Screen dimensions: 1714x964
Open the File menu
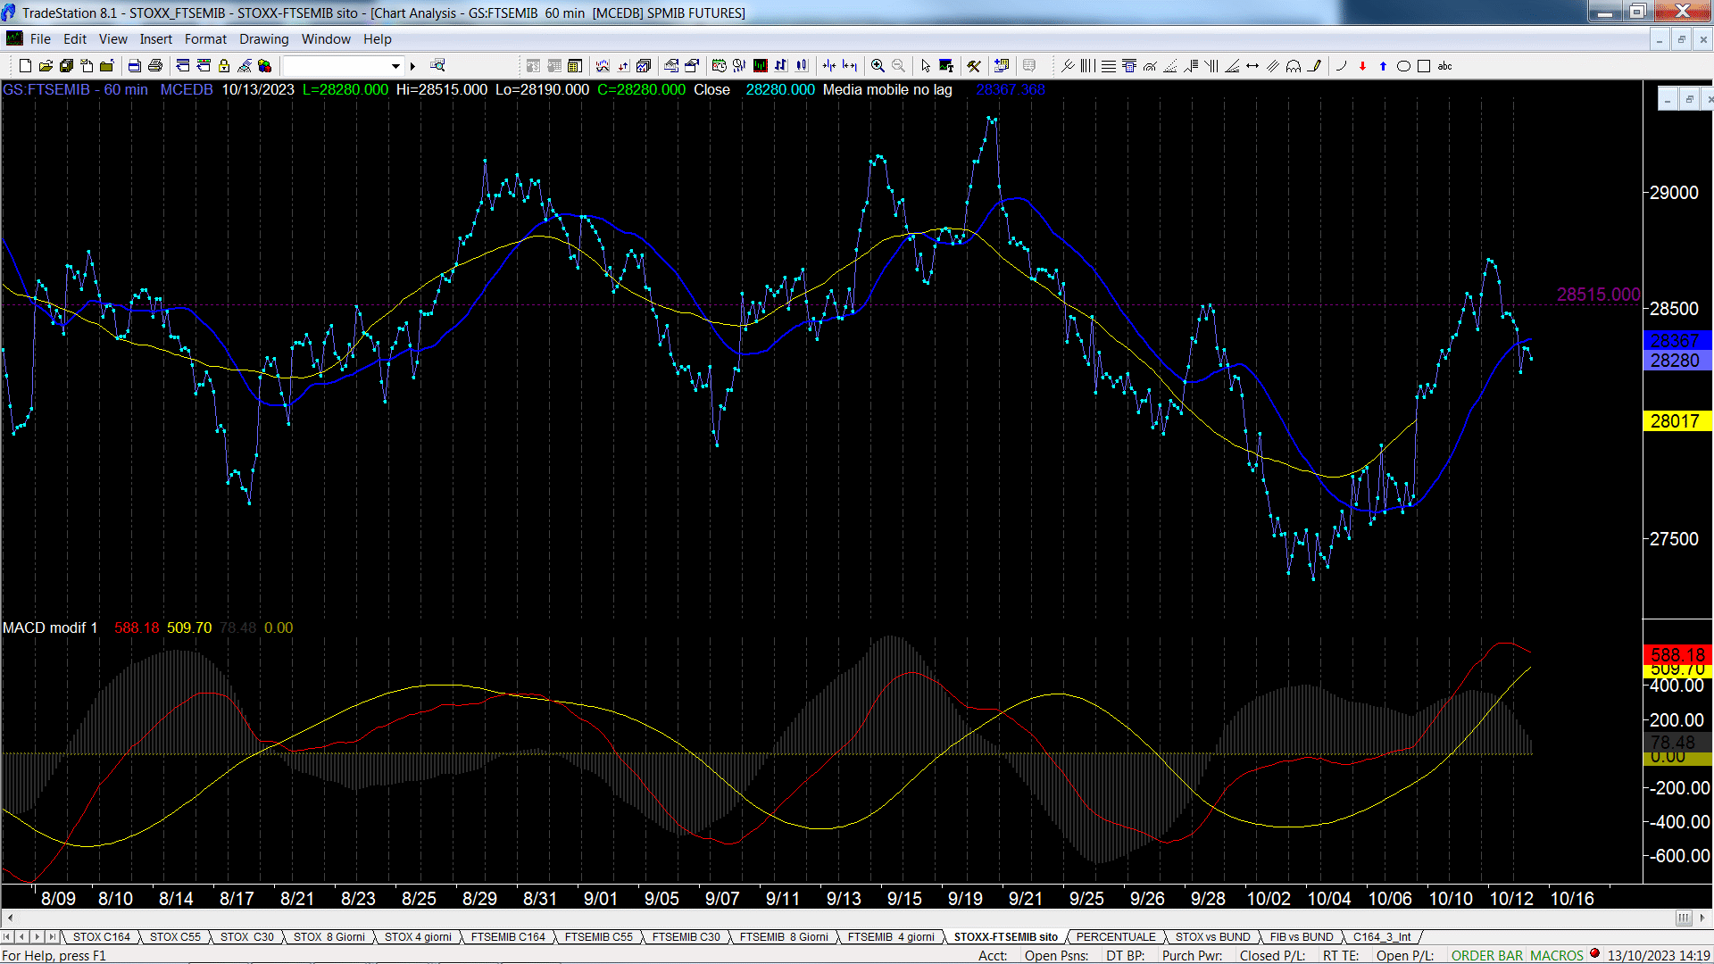tap(40, 39)
